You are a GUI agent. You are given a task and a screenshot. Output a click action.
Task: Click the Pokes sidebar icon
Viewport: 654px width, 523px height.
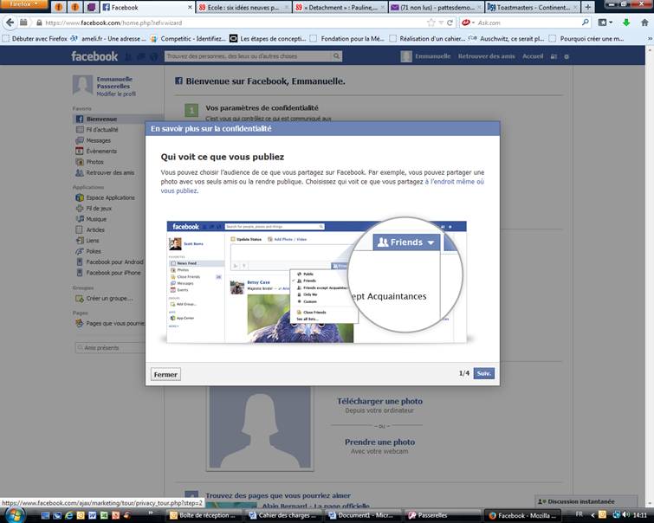(x=80, y=251)
